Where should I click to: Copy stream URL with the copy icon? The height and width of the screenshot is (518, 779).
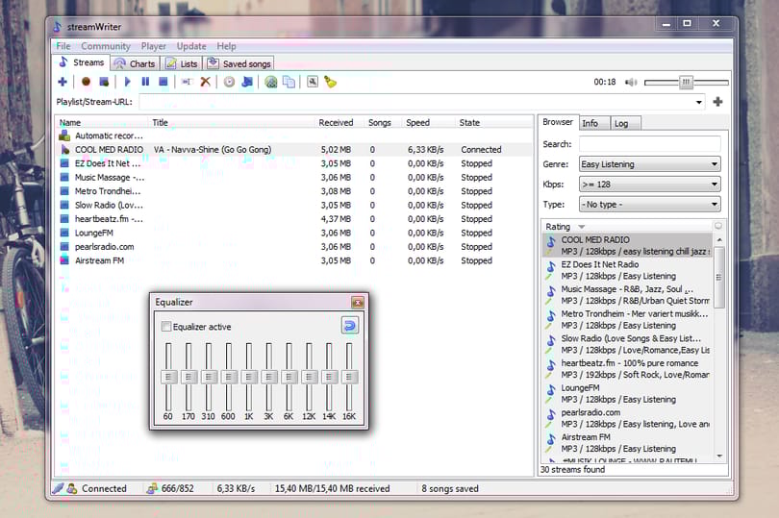click(x=289, y=82)
